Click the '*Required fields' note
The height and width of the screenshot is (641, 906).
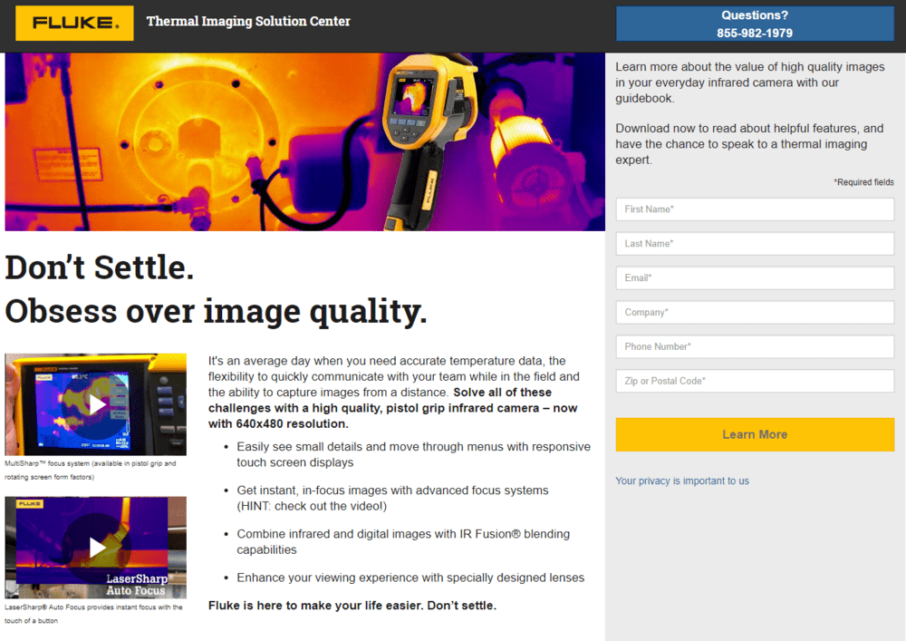click(x=863, y=182)
